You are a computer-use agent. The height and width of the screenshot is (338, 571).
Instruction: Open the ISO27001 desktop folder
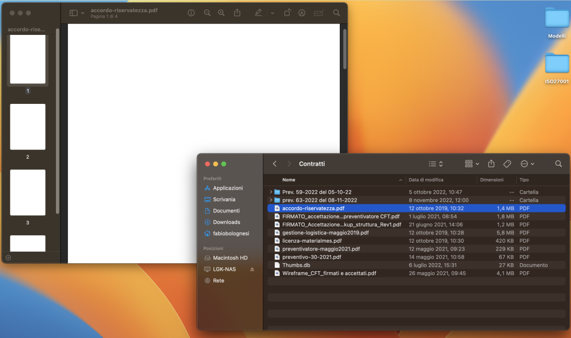tap(557, 68)
